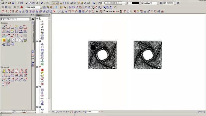This screenshot has width=206, height=116.
Task: Click the New document icon in the top toolbar
Action: click(x=6, y=3)
